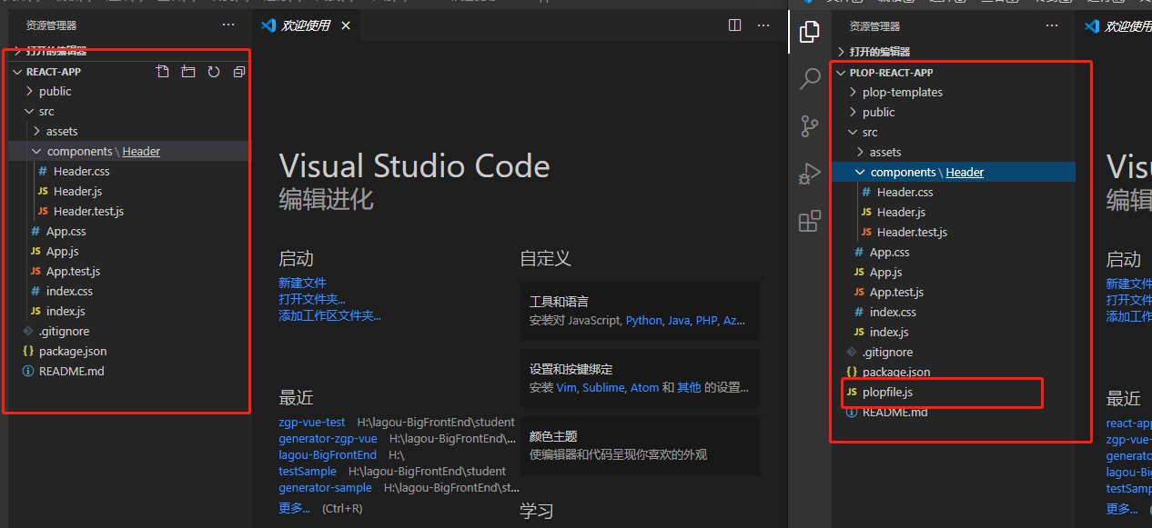
Task: Open App.css in REACT-APP explorer
Action: 66,231
